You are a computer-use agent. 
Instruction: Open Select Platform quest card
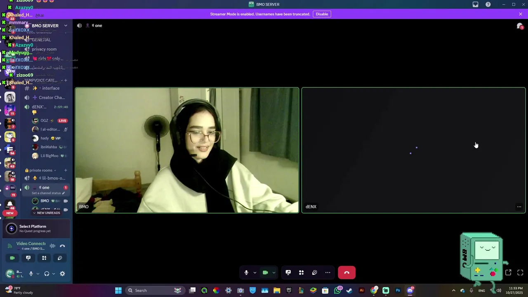pos(36,229)
